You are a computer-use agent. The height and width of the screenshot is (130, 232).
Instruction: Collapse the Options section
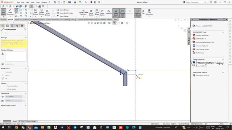[x=26, y=83]
